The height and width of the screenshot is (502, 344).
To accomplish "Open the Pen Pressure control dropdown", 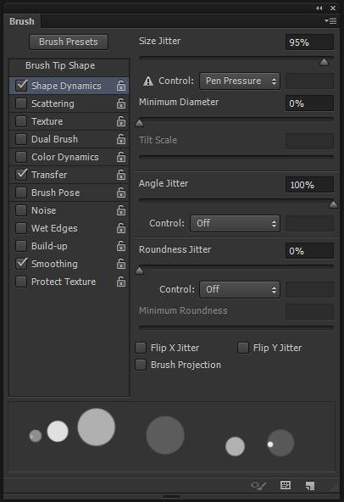I will 240,81.
